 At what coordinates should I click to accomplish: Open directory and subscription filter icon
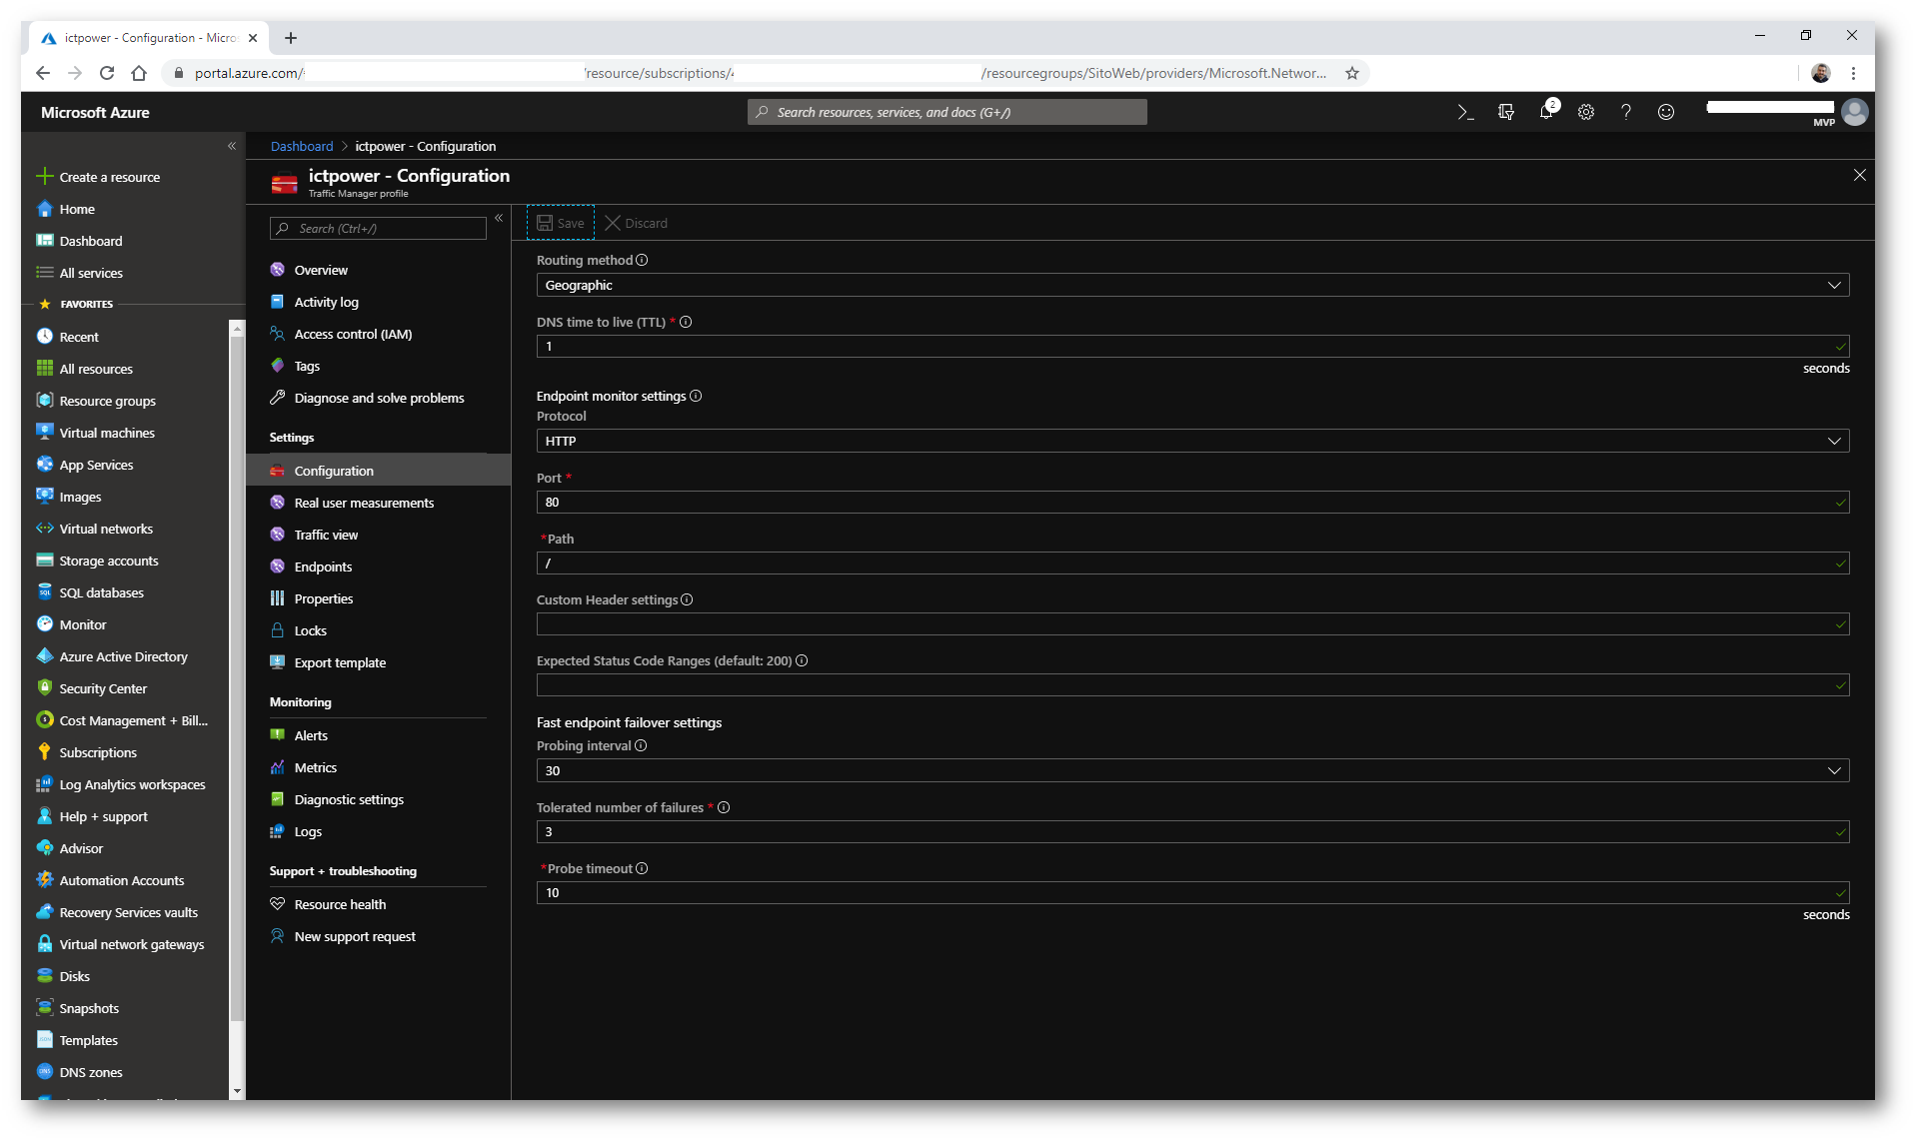coord(1506,113)
